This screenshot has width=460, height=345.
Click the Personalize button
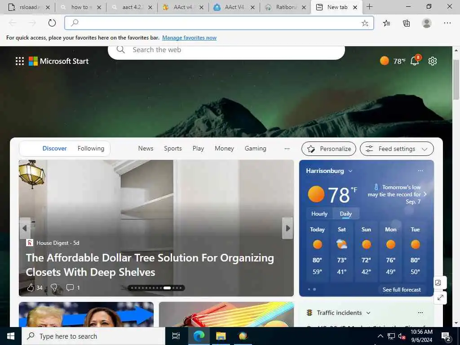pos(328,149)
